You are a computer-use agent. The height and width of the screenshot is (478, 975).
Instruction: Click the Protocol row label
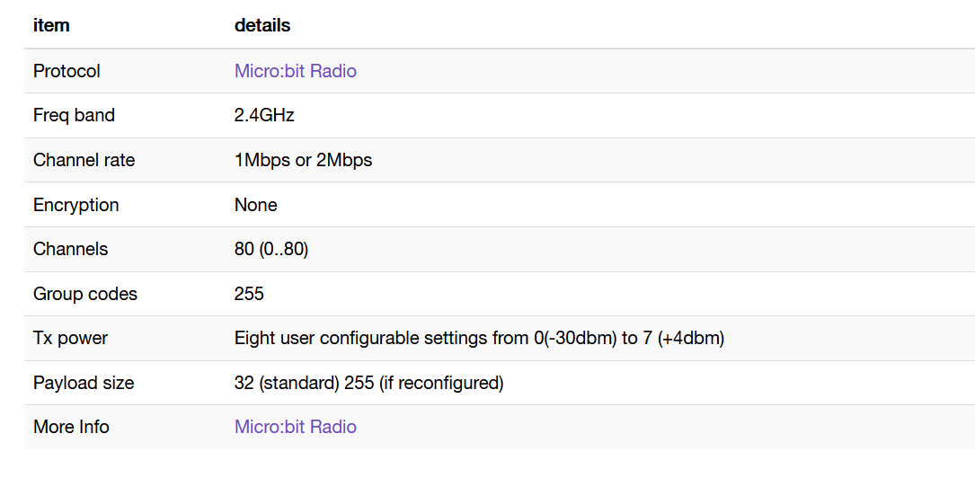66,71
